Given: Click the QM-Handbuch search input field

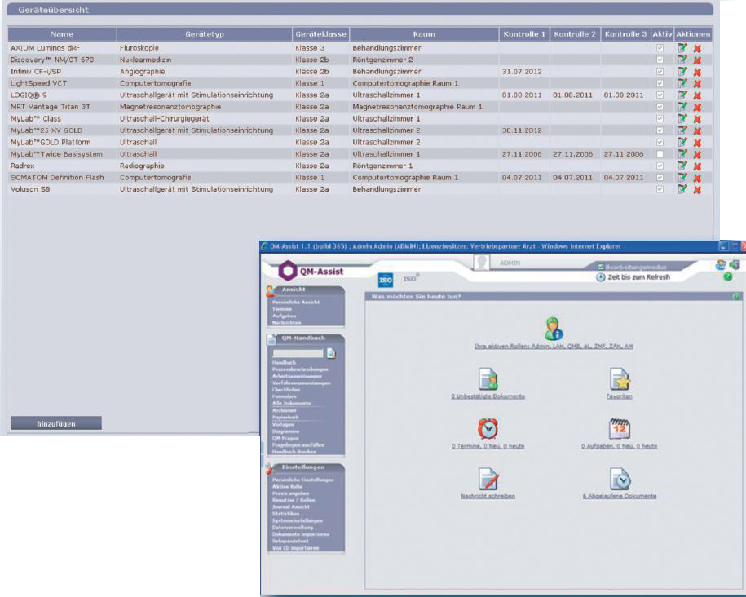Looking at the screenshot, I should 298,353.
